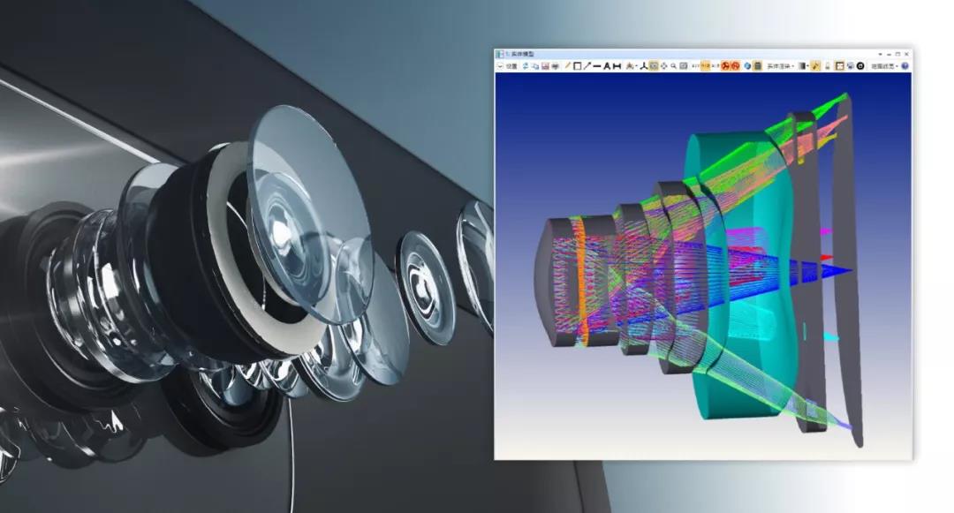Expand the settings chevron in toolbar
This screenshot has height=513, width=954.
coord(499,66)
